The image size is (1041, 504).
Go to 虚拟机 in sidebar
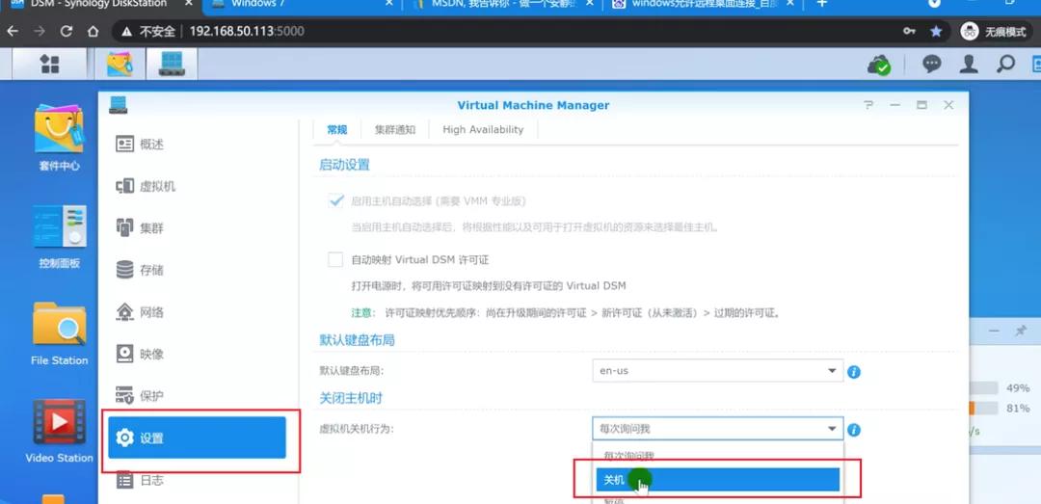coord(200,187)
